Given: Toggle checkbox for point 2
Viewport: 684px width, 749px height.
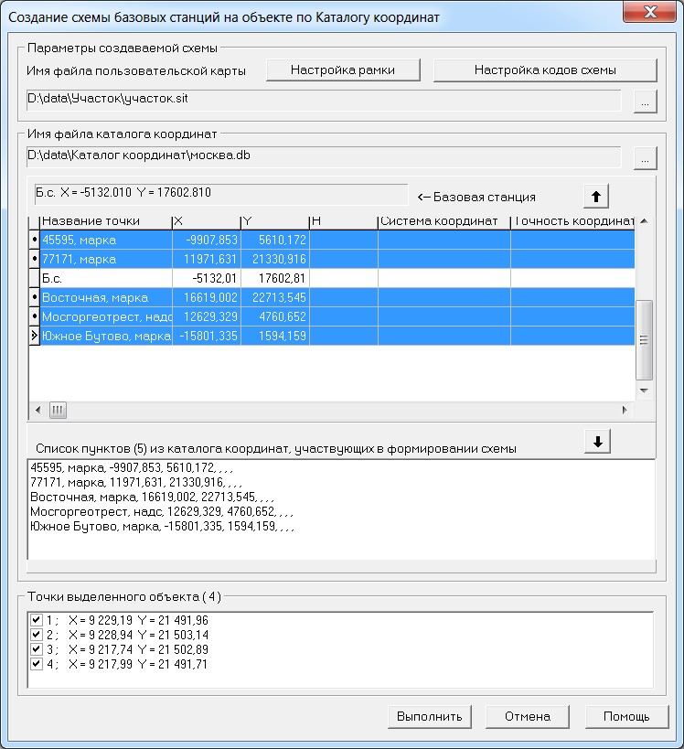Looking at the screenshot, I should click(37, 634).
